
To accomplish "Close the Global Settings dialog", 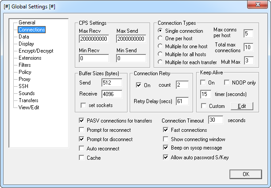I will [258, 4].
